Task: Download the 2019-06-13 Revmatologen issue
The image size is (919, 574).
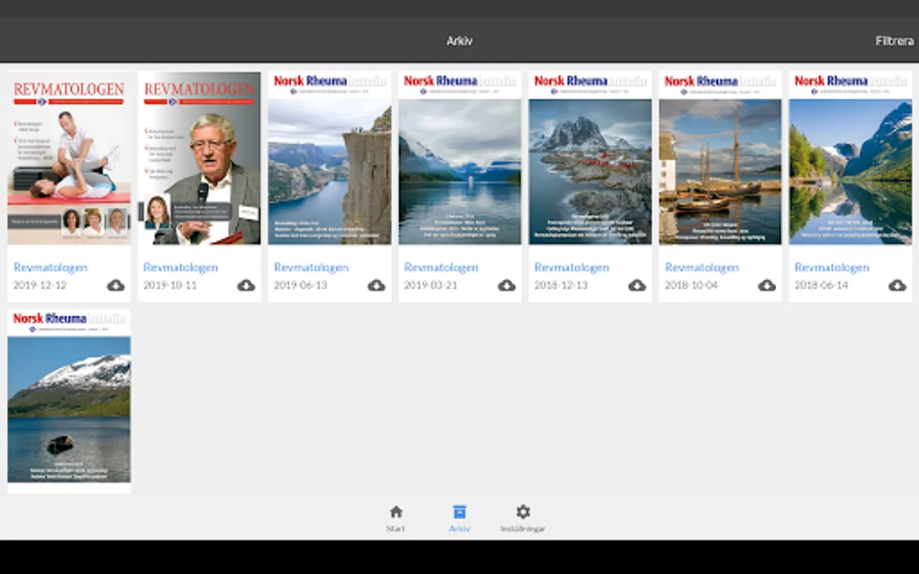Action: [x=376, y=285]
